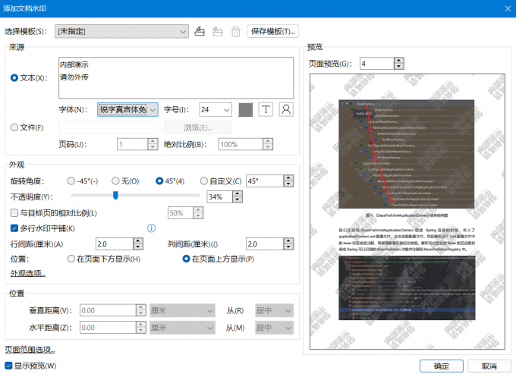Select the Text source radio button
This screenshot has width=516, height=377.
point(14,78)
